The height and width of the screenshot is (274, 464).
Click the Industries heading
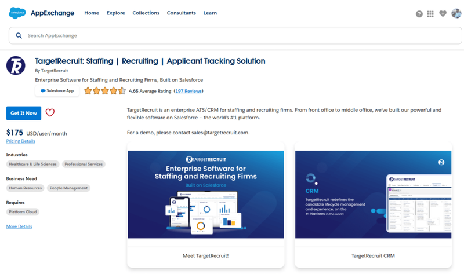[x=17, y=155]
